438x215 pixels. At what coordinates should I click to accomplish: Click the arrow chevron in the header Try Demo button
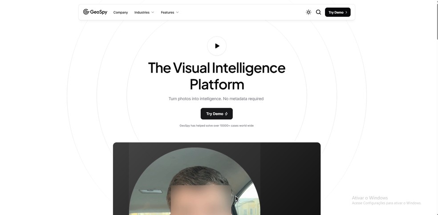pos(346,12)
